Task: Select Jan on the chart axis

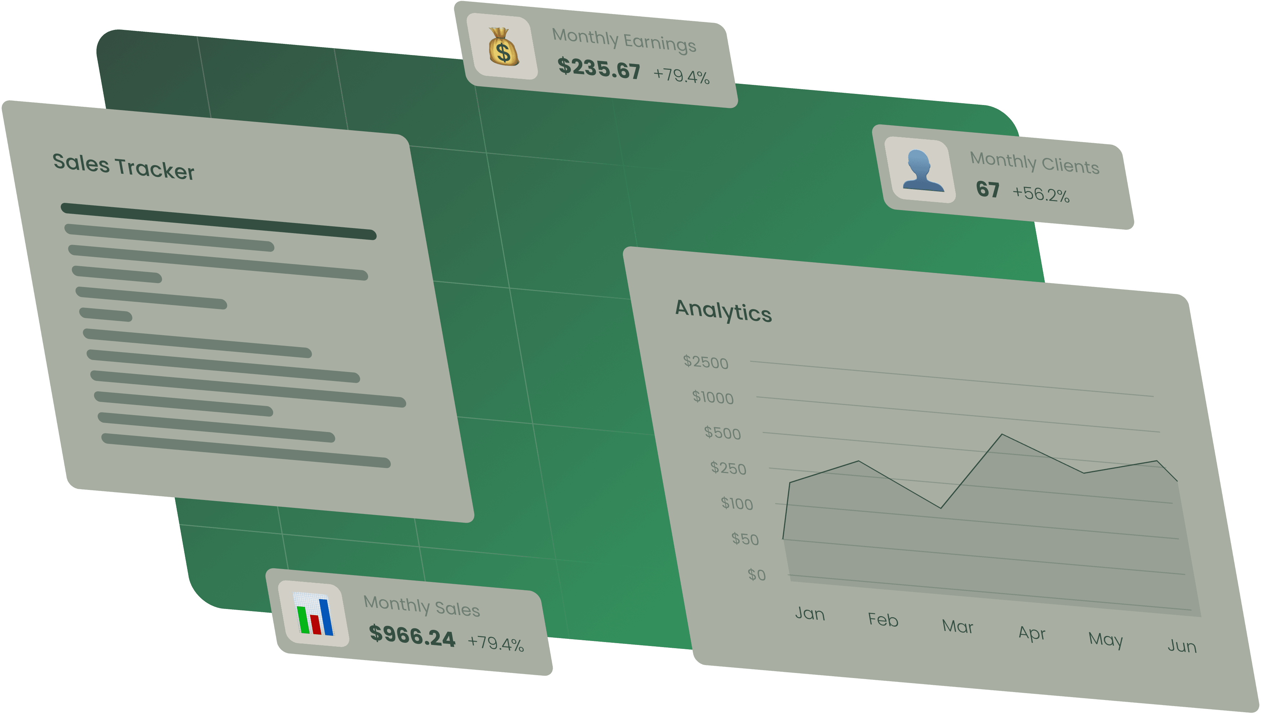Action: tap(810, 614)
